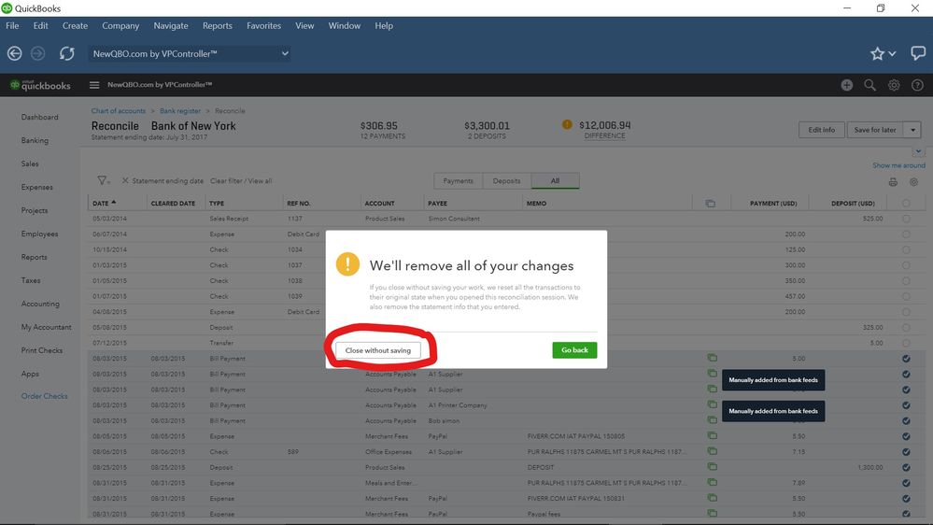
Task: Open the Edit menu
Action: (40, 25)
